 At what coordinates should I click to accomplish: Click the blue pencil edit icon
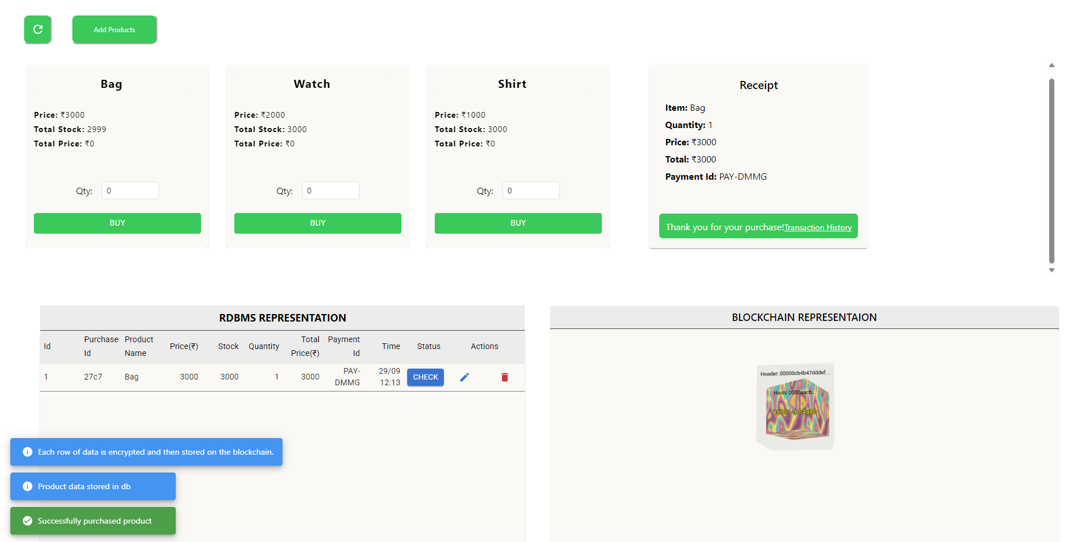tap(465, 377)
